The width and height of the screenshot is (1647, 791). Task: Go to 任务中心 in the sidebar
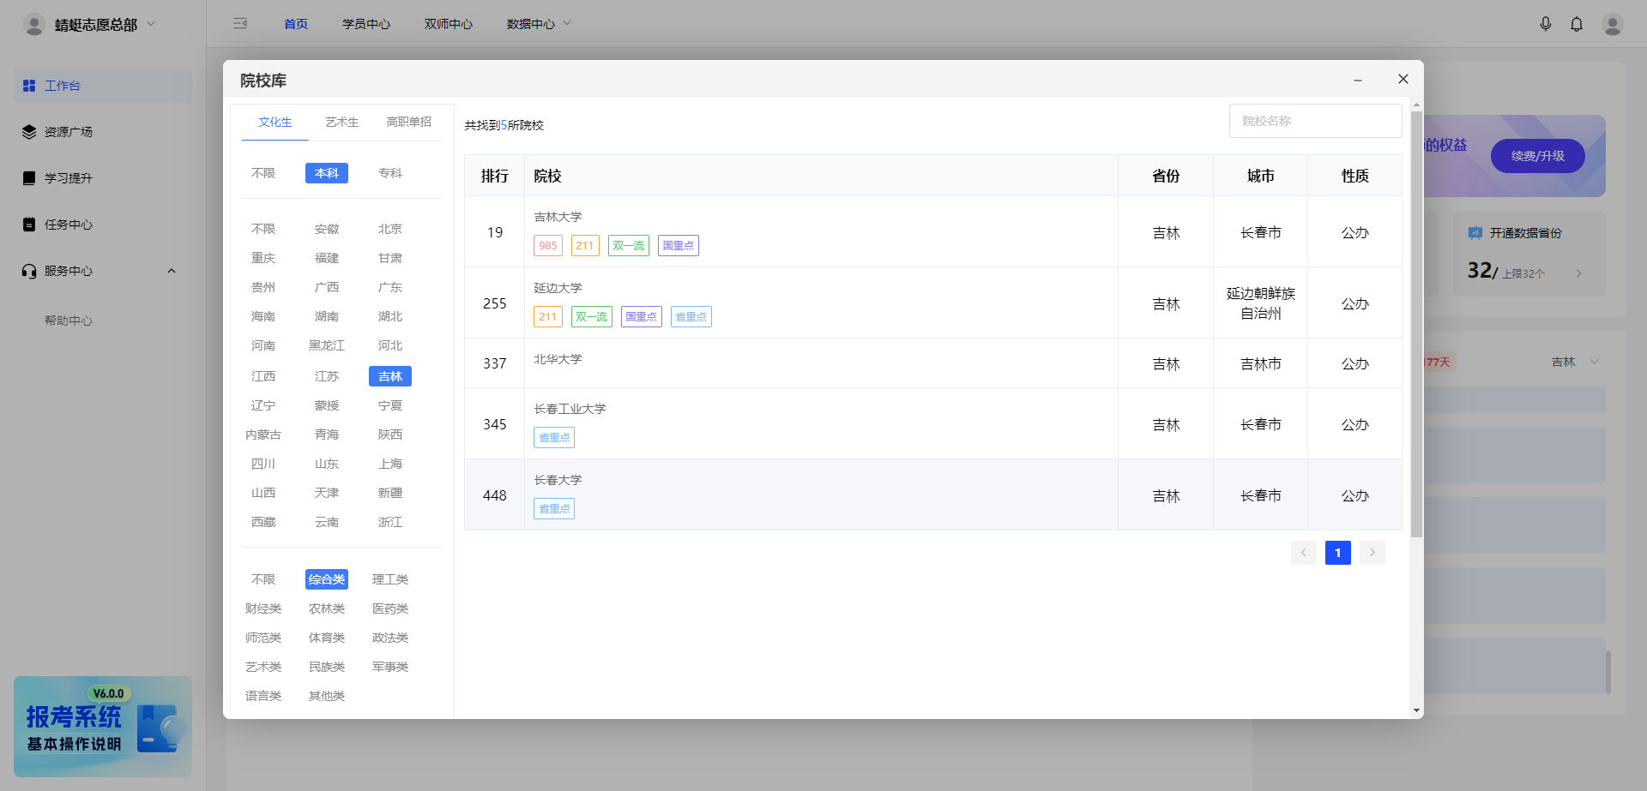(69, 225)
